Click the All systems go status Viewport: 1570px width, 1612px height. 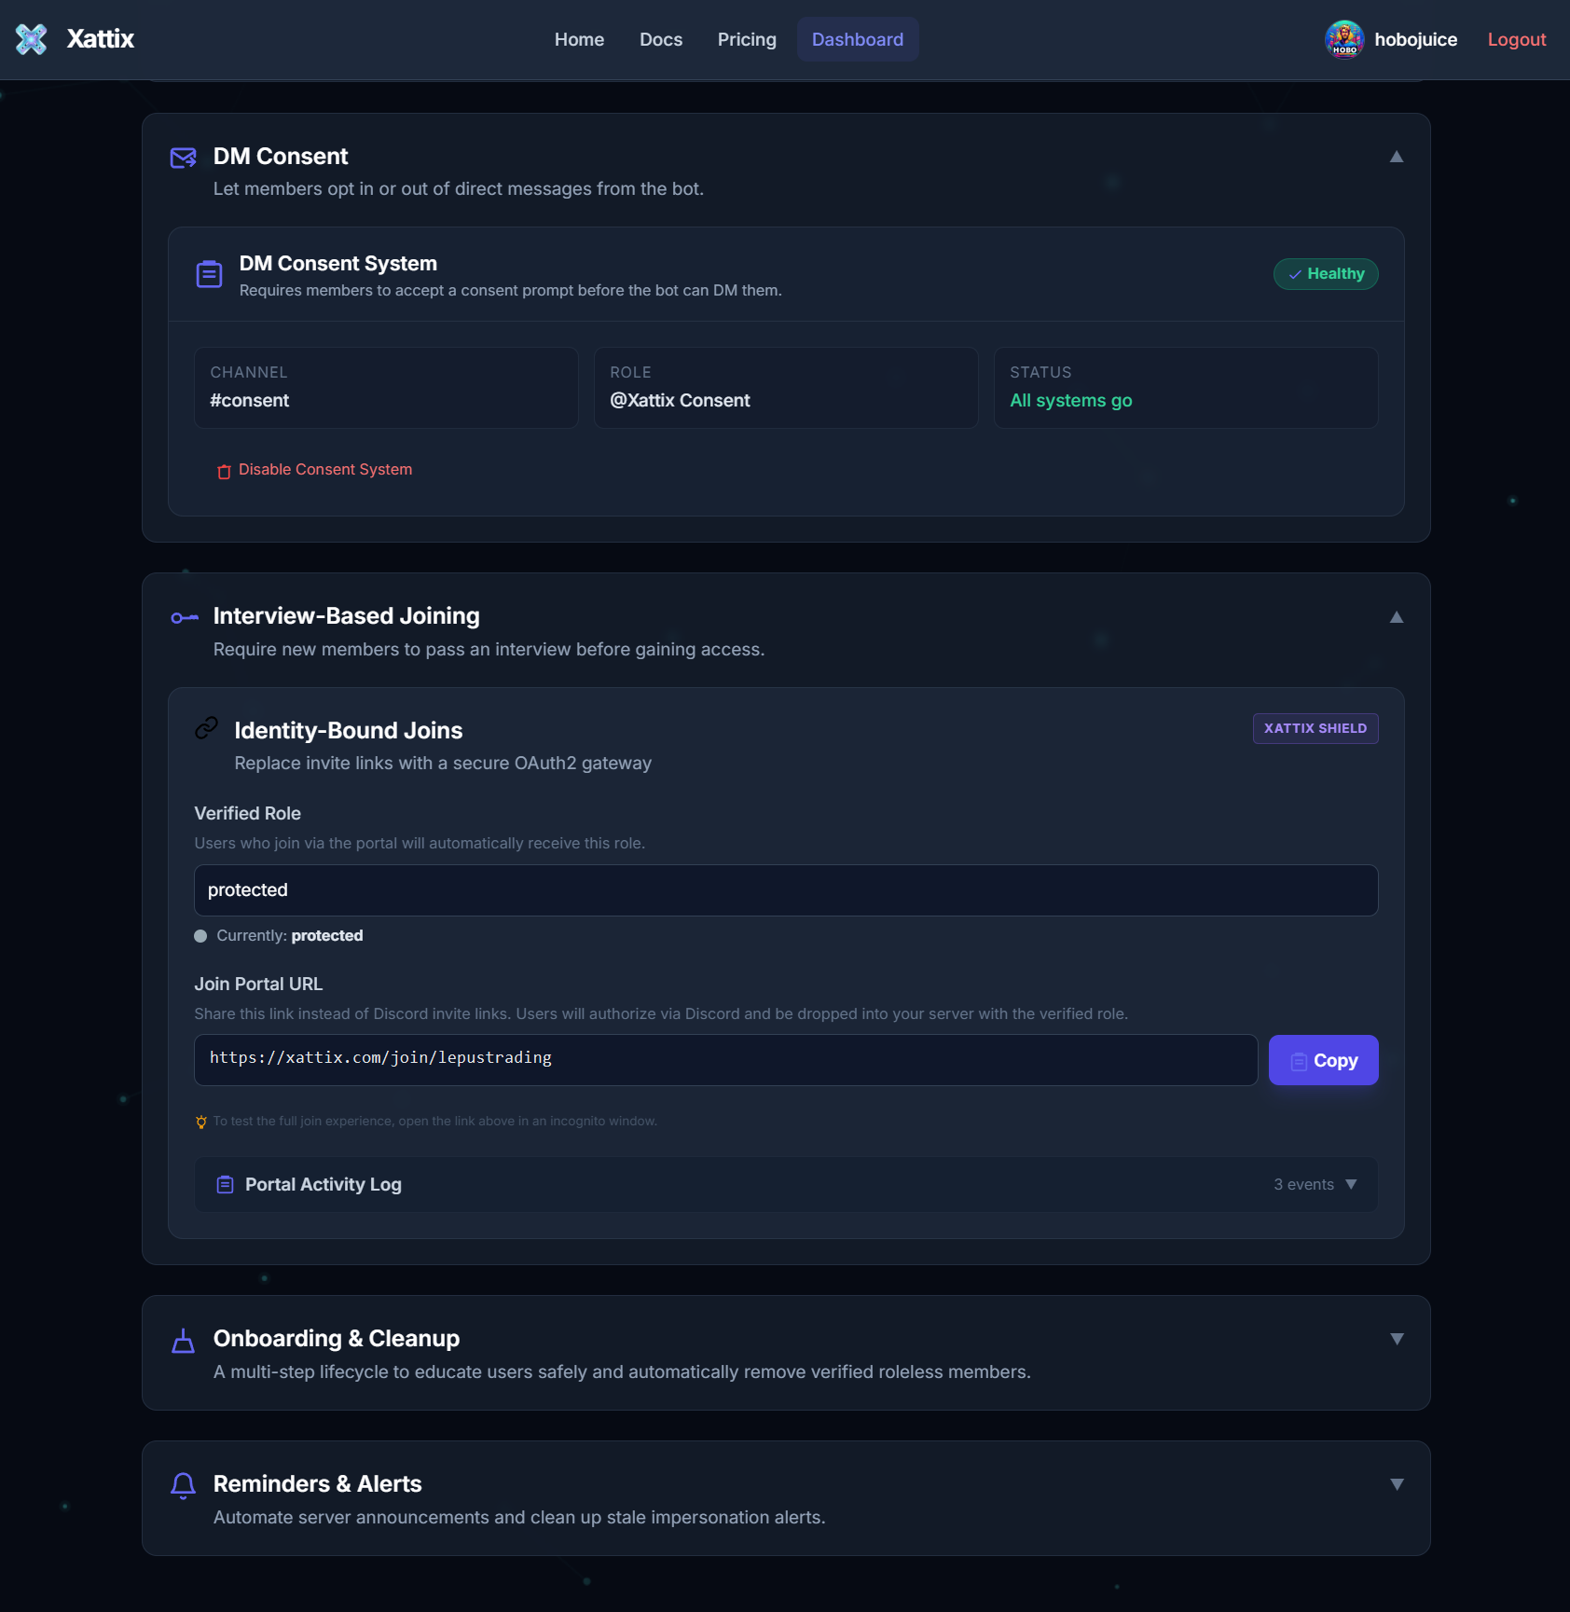(x=1071, y=401)
